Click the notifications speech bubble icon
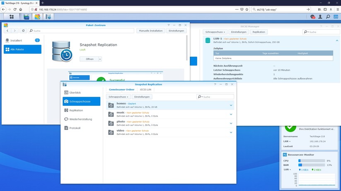This screenshot has height=191, width=341. tap(312, 17)
